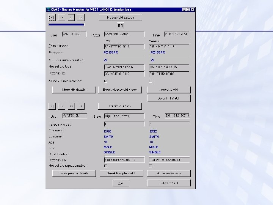Open Person Search
This screenshot has height=205, width=273.
coord(120,106)
